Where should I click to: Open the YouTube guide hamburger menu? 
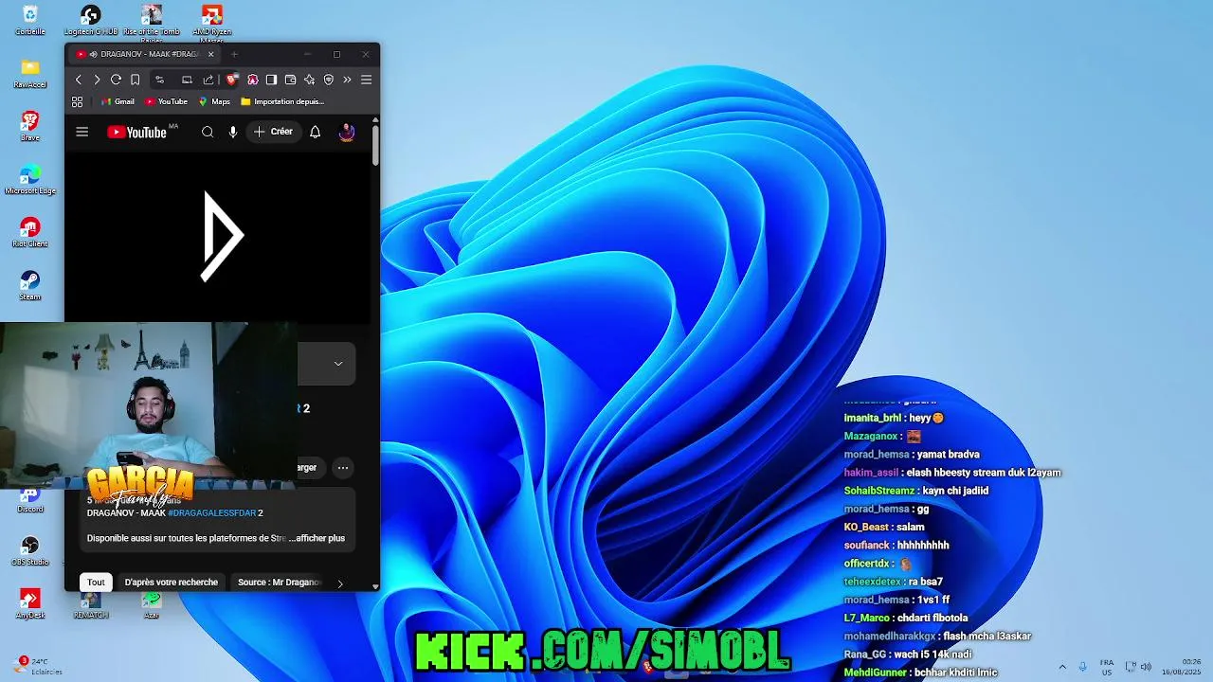[81, 133]
